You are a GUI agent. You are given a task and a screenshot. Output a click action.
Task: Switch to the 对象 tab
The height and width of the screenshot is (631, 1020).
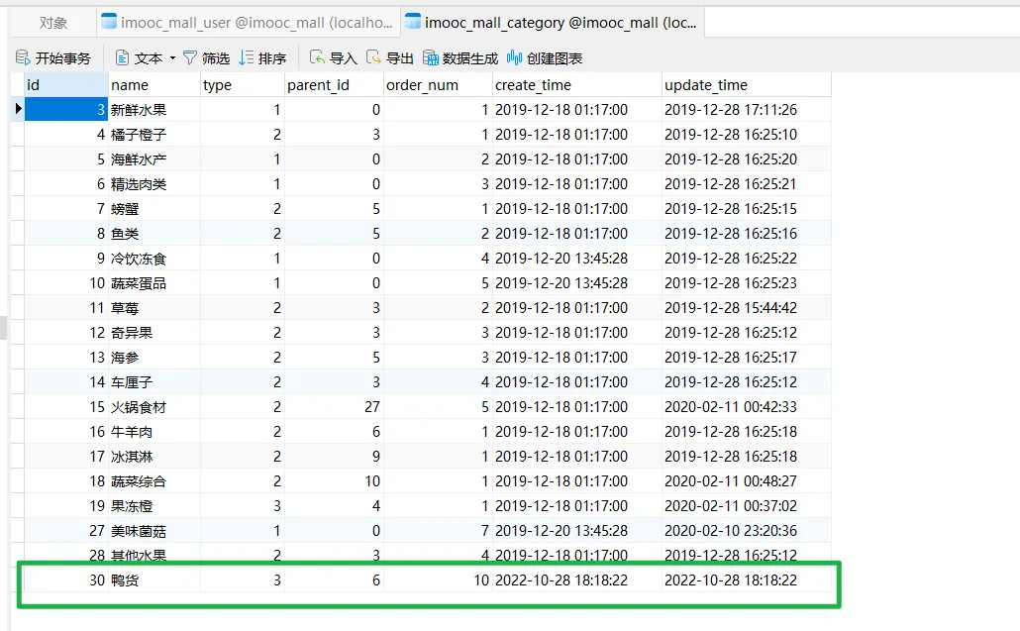[x=52, y=23]
